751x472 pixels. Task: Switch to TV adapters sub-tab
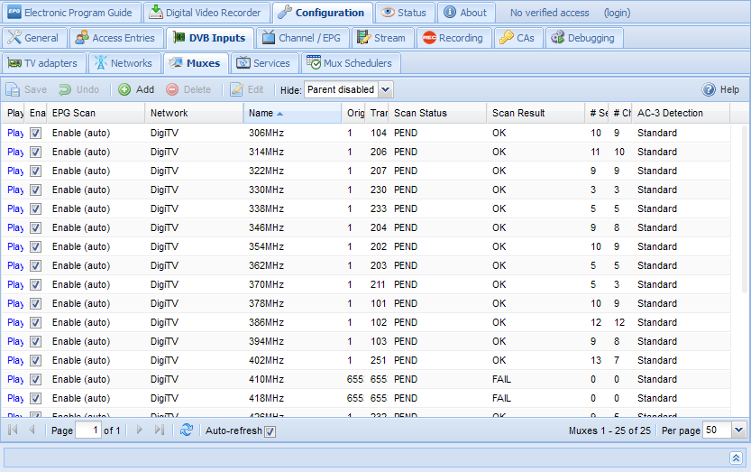click(43, 63)
